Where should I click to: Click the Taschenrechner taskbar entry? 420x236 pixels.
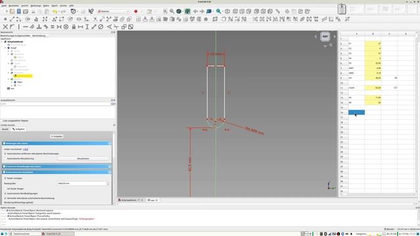26,234
